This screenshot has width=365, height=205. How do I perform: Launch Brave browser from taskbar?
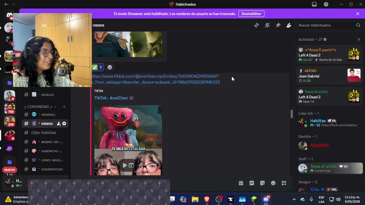click(207, 199)
